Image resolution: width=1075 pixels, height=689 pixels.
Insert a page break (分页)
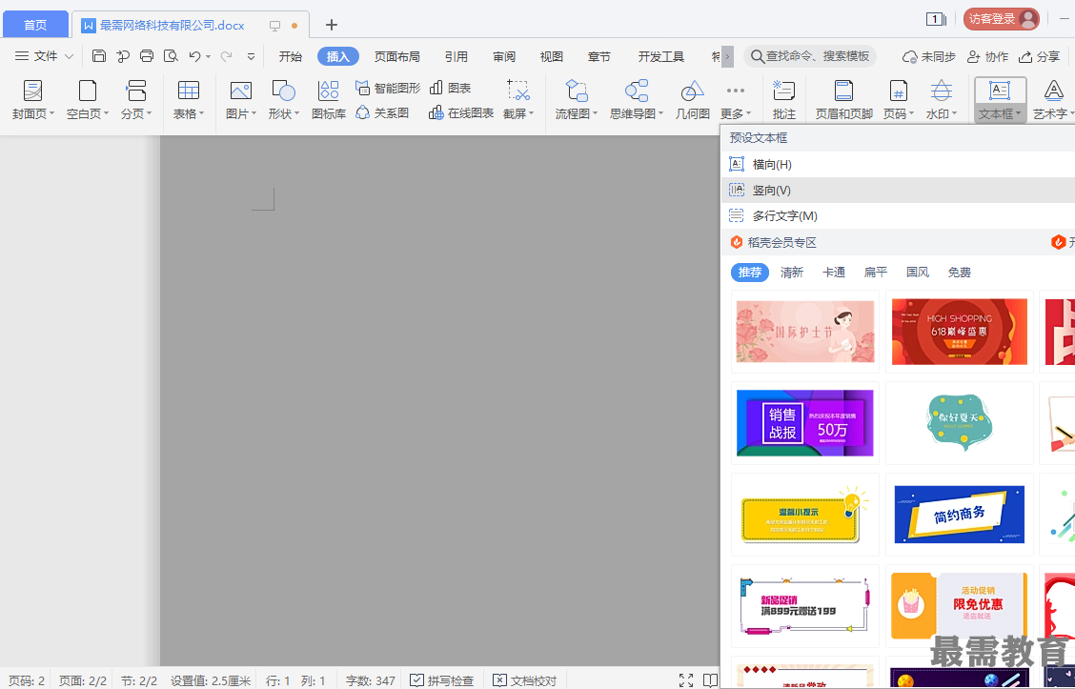[135, 99]
